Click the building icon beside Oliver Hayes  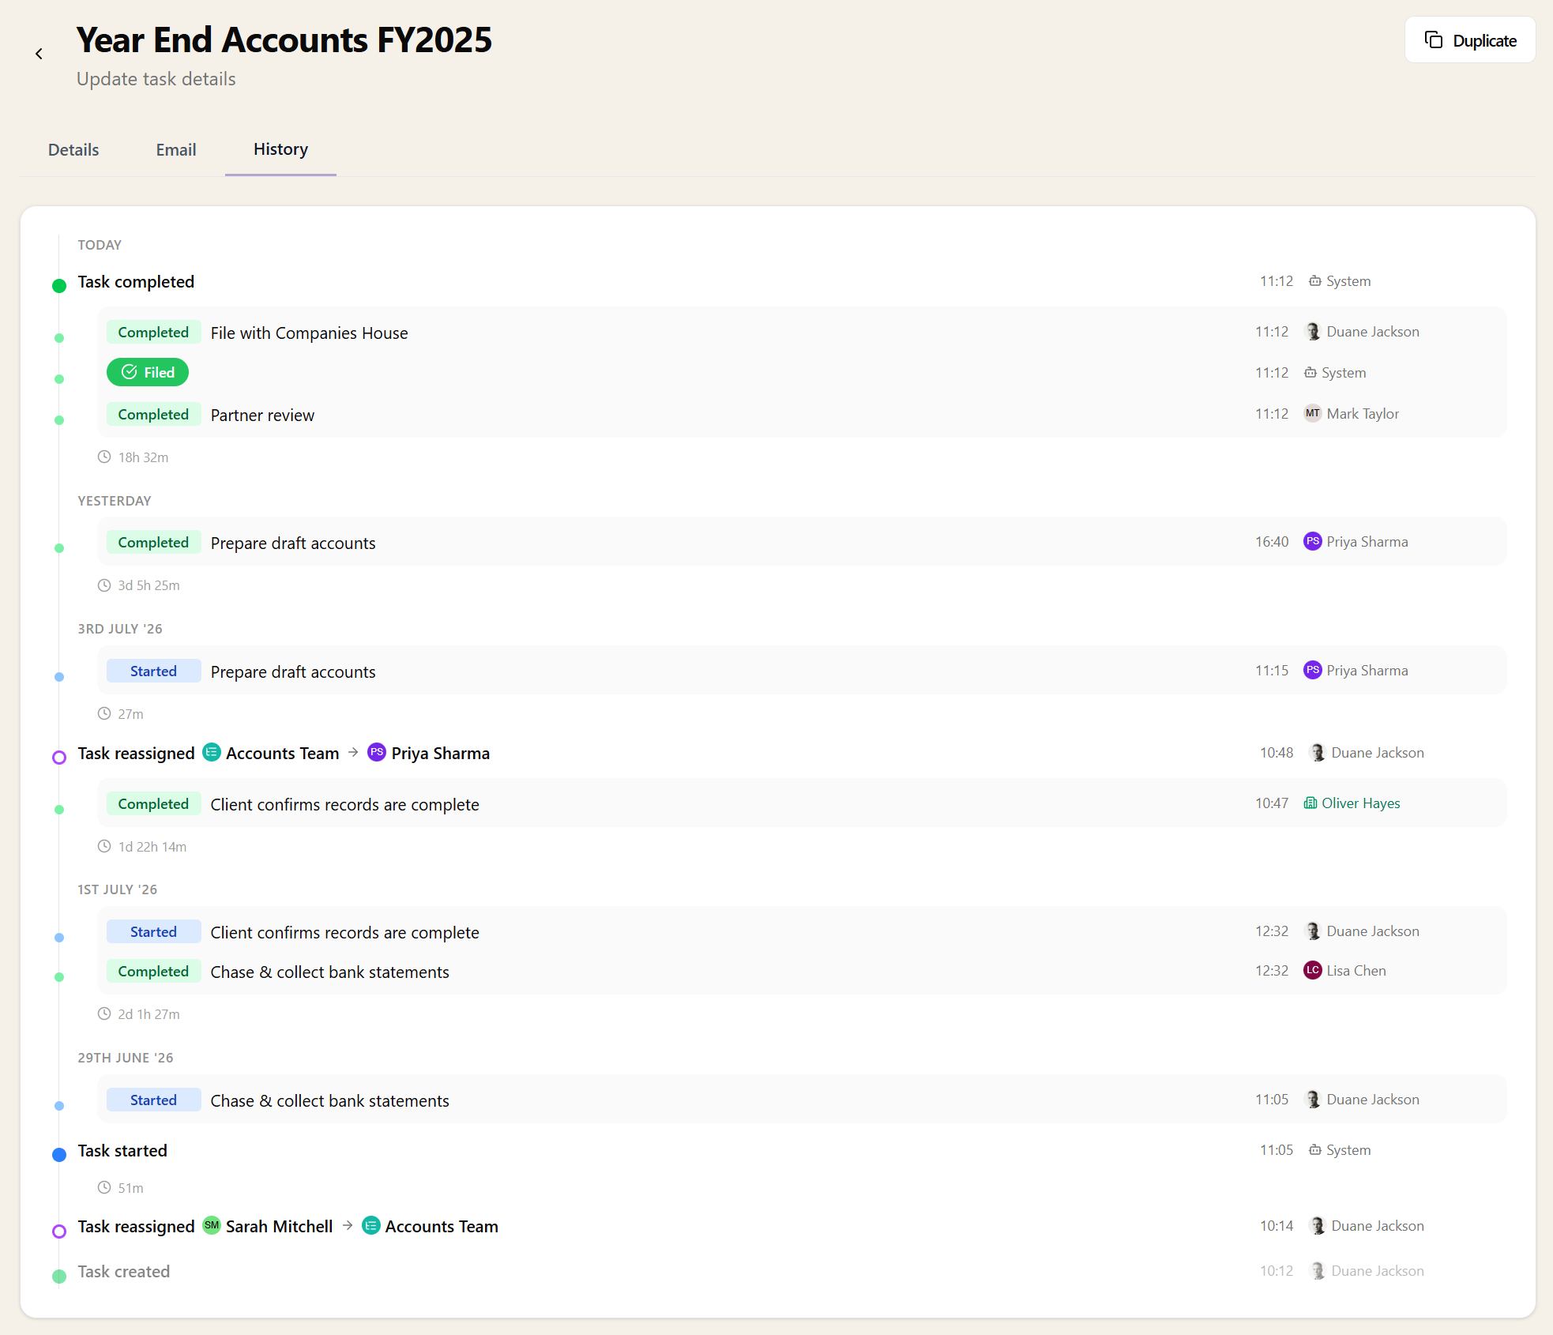click(x=1310, y=803)
